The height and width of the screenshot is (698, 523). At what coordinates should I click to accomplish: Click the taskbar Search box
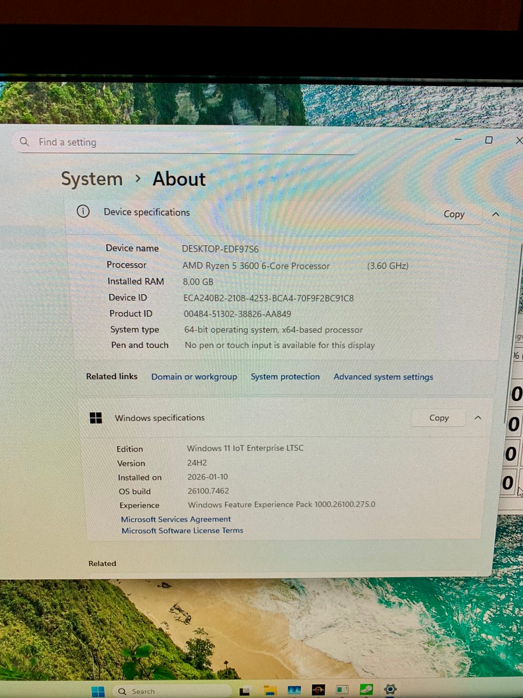pos(172,691)
